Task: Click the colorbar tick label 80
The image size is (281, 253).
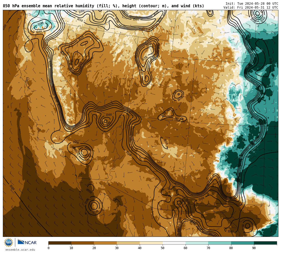Action: point(231,248)
